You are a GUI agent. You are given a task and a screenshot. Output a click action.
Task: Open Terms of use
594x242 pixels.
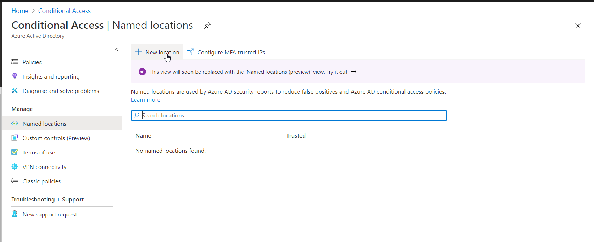click(39, 152)
